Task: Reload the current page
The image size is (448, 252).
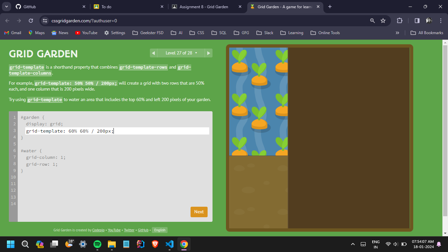Action: tap(31, 21)
